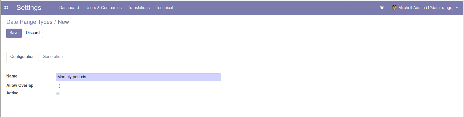Save the new date range type
The width and height of the screenshot is (464, 117).
point(14,33)
